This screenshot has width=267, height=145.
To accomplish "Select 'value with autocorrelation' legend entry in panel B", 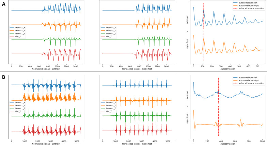I will (x=249, y=83).
